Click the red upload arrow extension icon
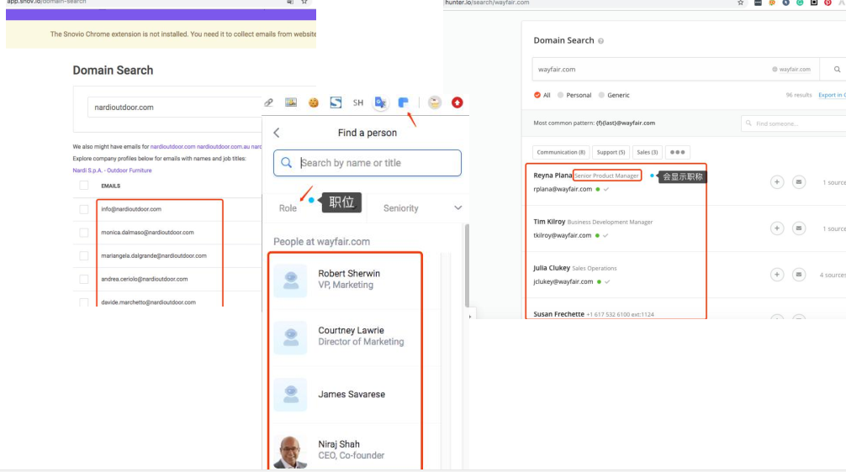Screen dimensions: 846x472 (457, 102)
